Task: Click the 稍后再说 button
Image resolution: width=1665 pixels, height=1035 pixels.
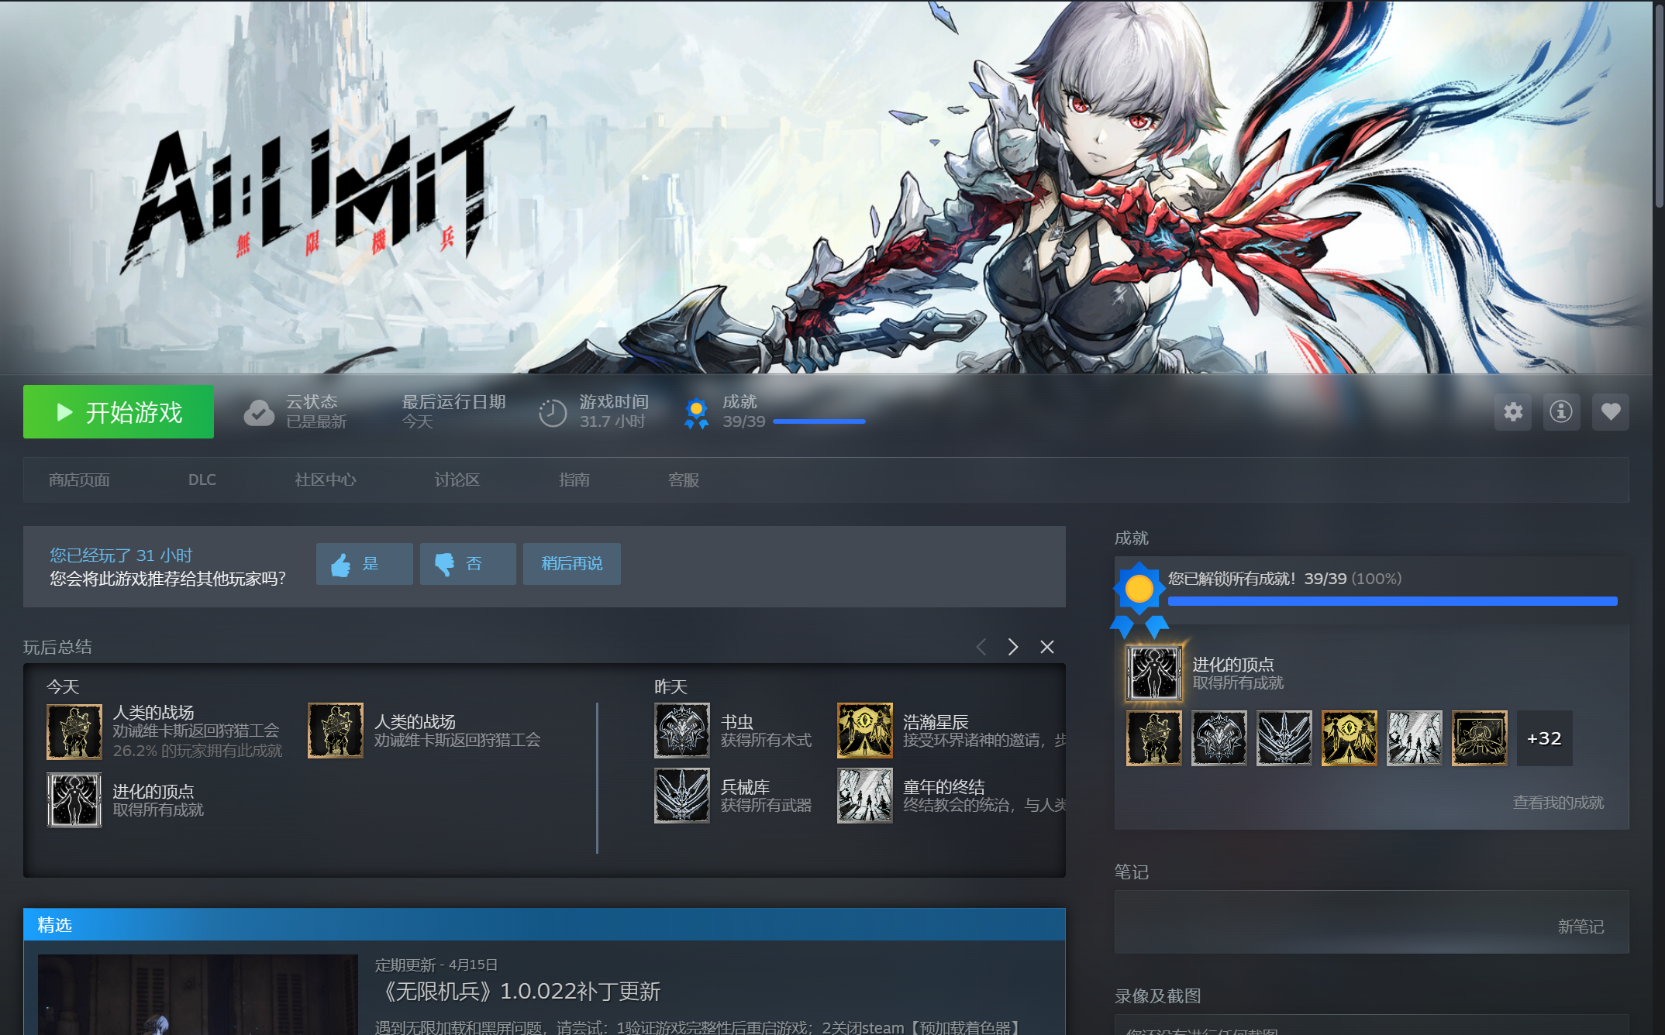Action: [x=572, y=564]
